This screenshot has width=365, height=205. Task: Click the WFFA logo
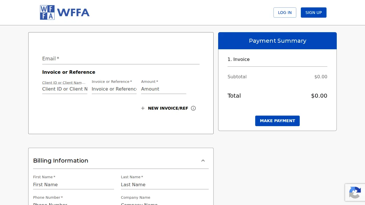tap(65, 13)
